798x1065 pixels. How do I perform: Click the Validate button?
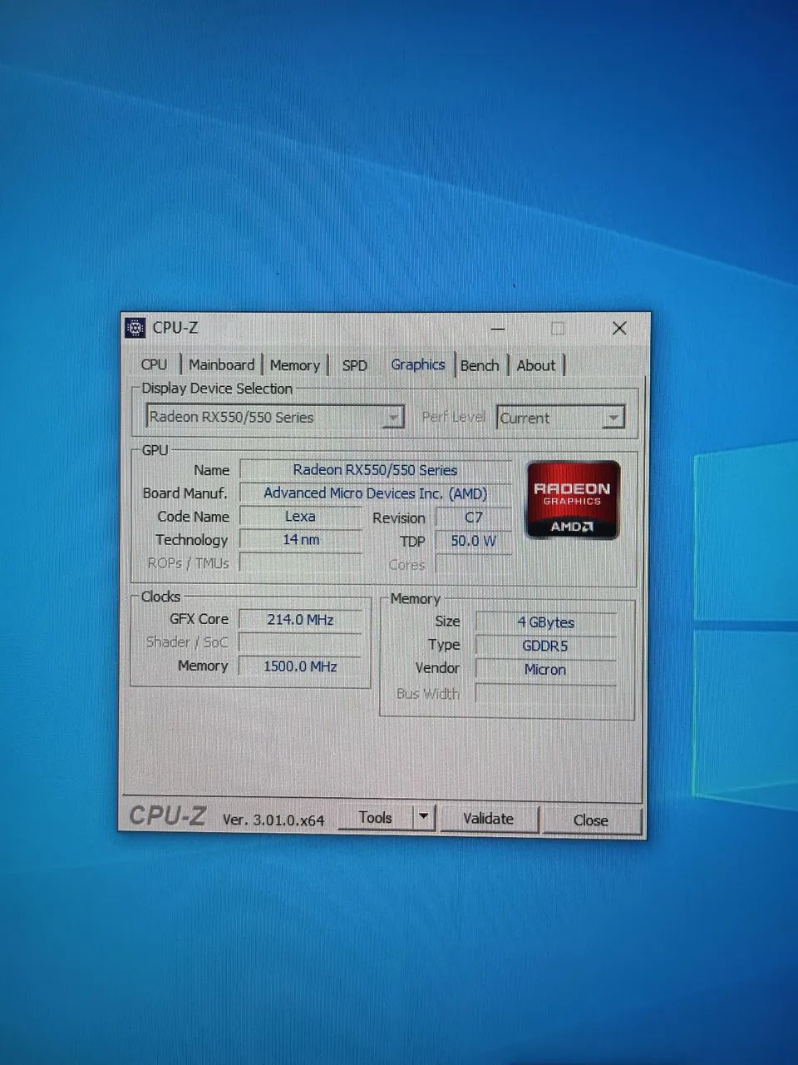(x=489, y=819)
